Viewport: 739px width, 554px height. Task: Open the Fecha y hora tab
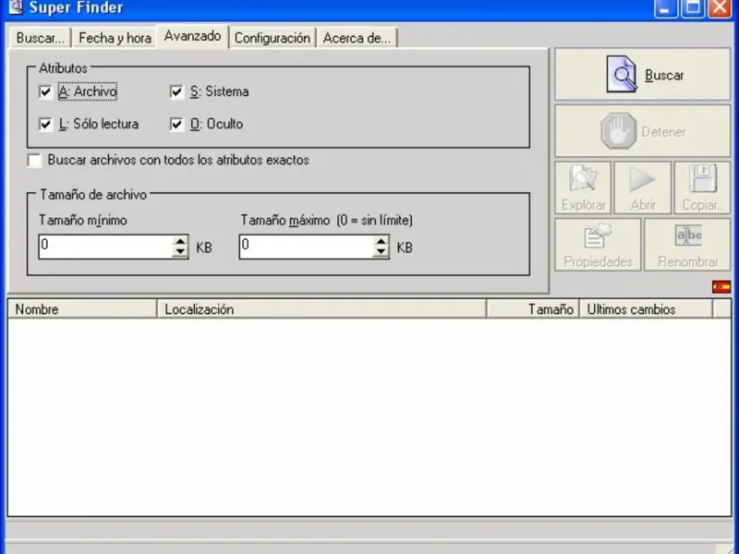click(115, 38)
